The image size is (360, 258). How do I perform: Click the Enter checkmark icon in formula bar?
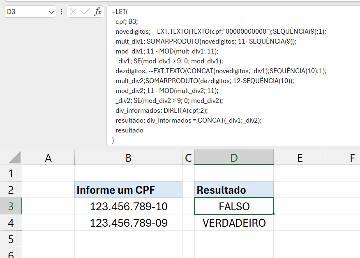[x=85, y=12]
